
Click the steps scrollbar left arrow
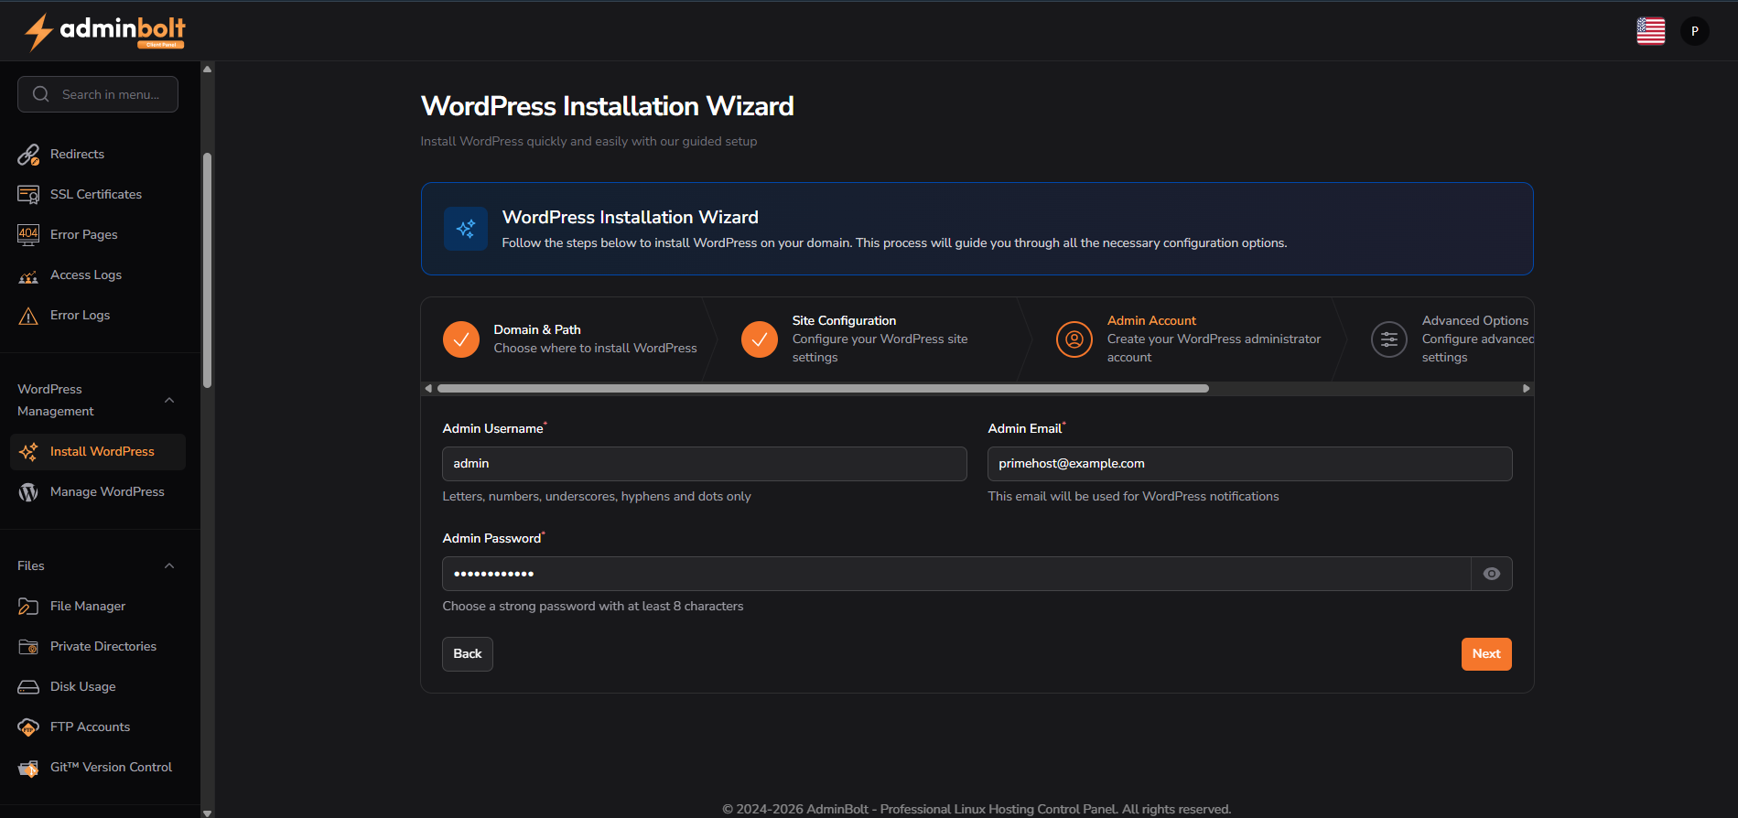point(428,389)
